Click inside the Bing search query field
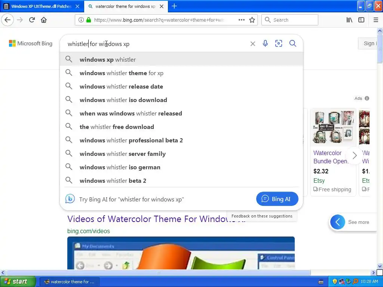Screen dimensions: 383x287 [x=156, y=44]
